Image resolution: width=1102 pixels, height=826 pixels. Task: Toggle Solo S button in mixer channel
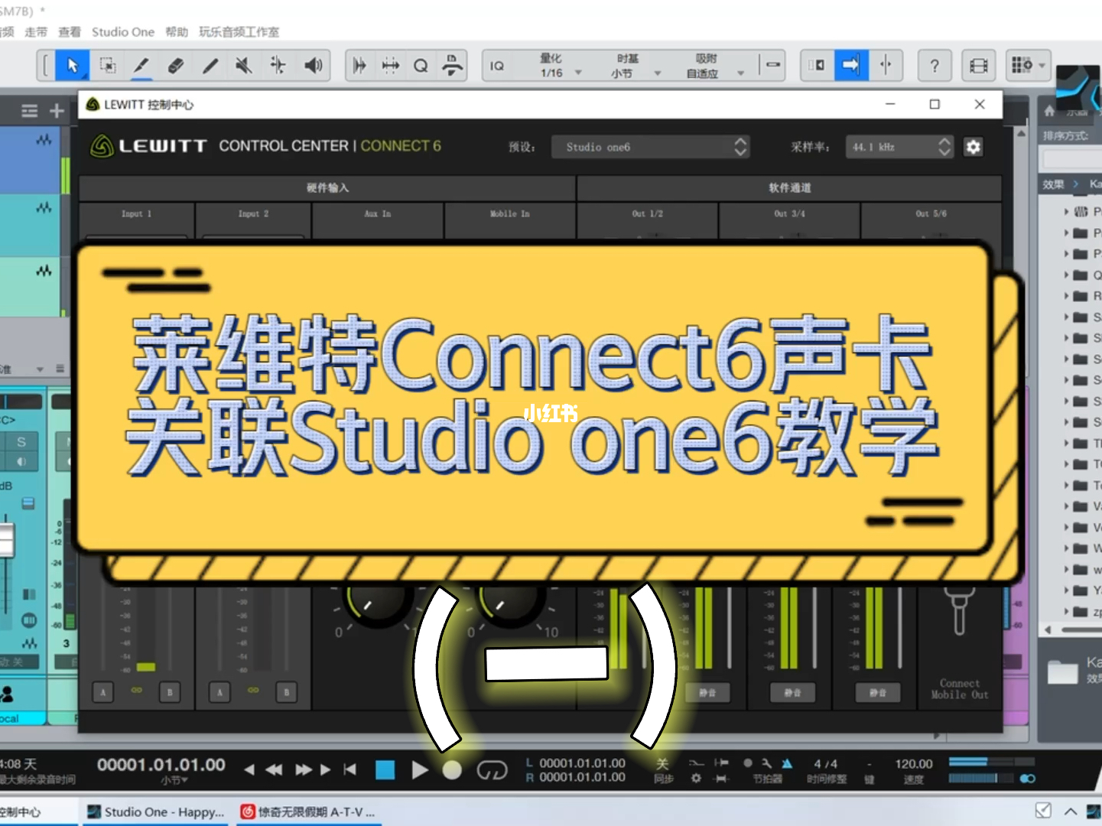[x=21, y=442]
